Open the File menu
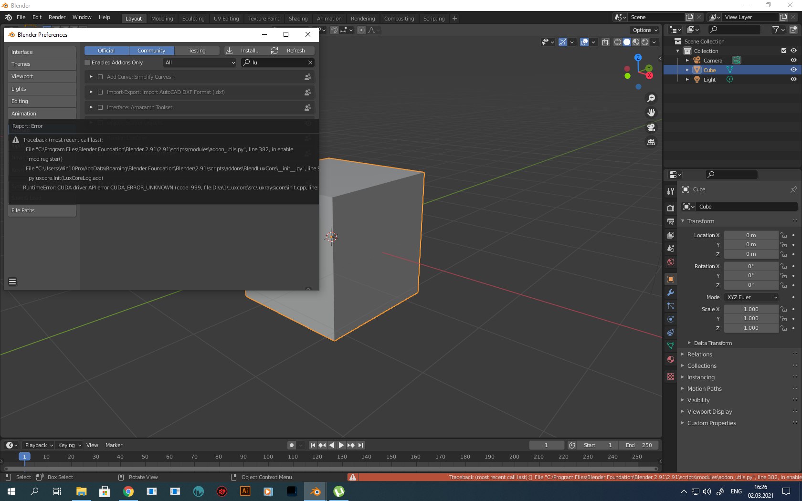 point(21,17)
